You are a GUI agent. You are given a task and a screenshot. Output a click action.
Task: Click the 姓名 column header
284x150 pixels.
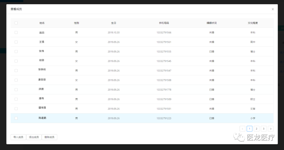42,23
